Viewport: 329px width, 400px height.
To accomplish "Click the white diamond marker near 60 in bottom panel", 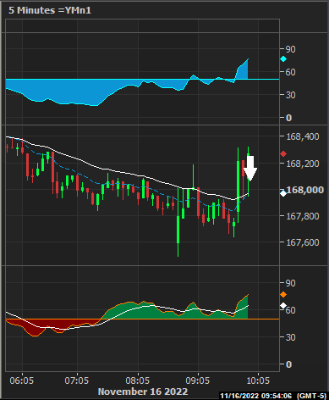I will pos(283,306).
